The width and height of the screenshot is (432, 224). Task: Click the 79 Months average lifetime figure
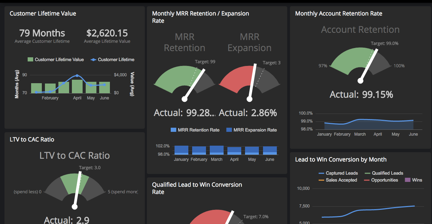[42, 33]
